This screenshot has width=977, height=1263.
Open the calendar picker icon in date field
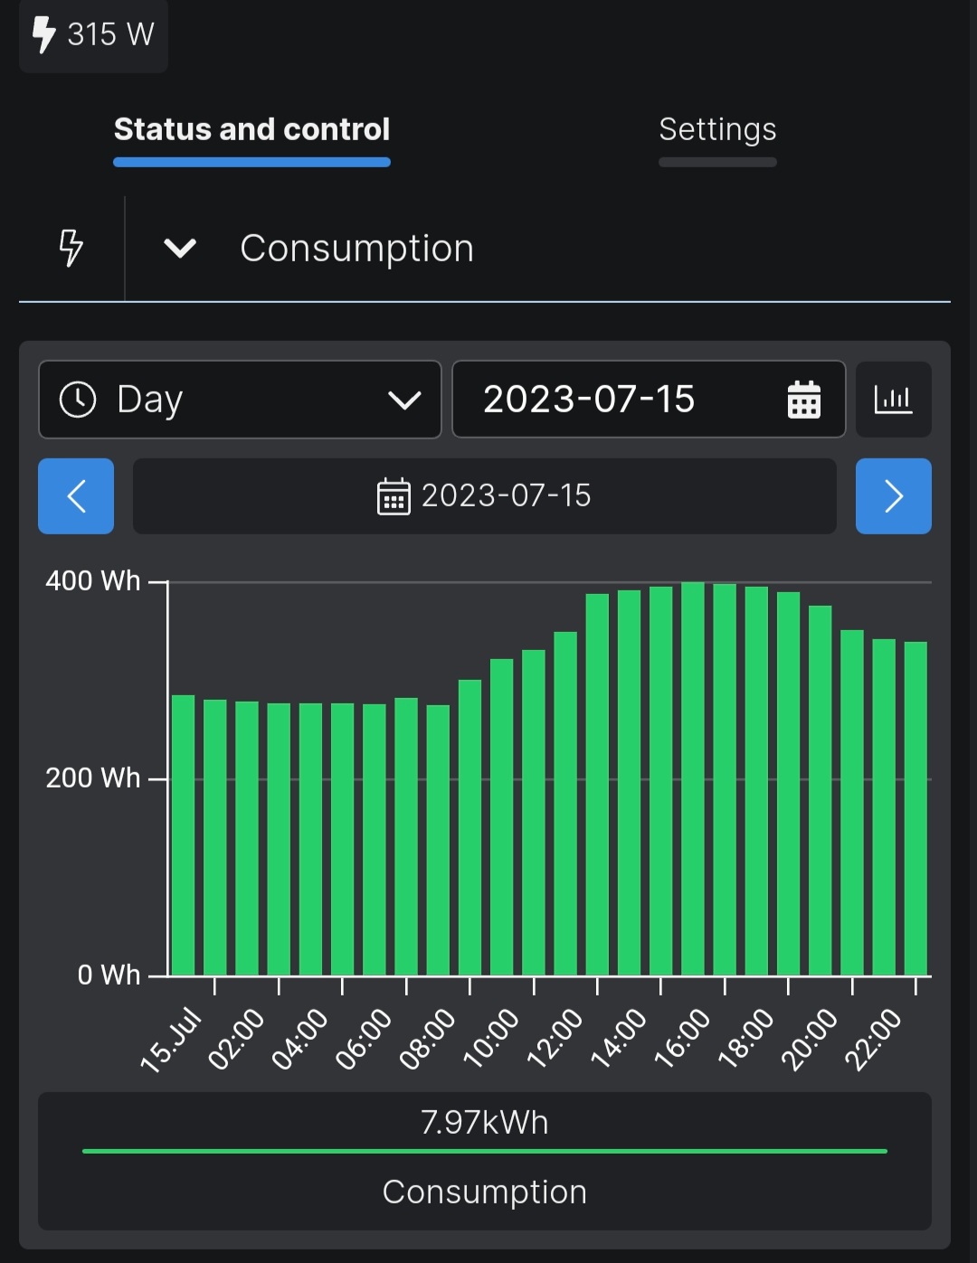point(803,400)
